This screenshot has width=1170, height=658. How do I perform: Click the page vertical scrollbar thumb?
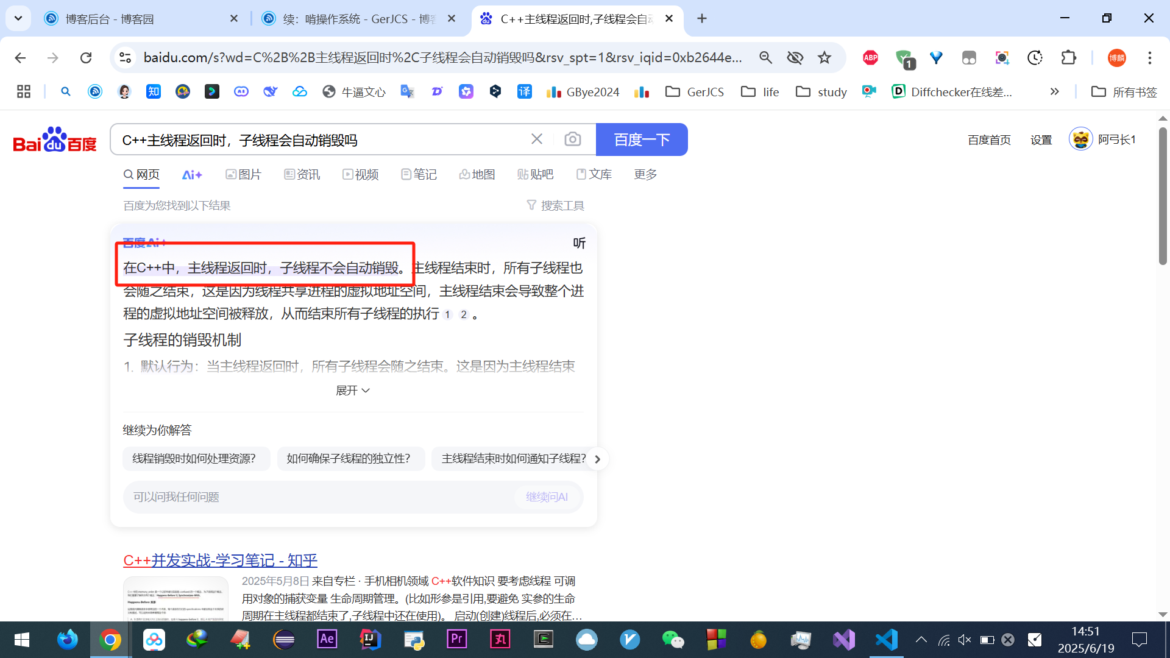pyautogui.click(x=1163, y=195)
